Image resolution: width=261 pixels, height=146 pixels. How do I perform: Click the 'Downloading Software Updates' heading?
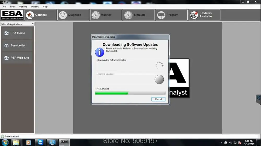click(x=130, y=45)
